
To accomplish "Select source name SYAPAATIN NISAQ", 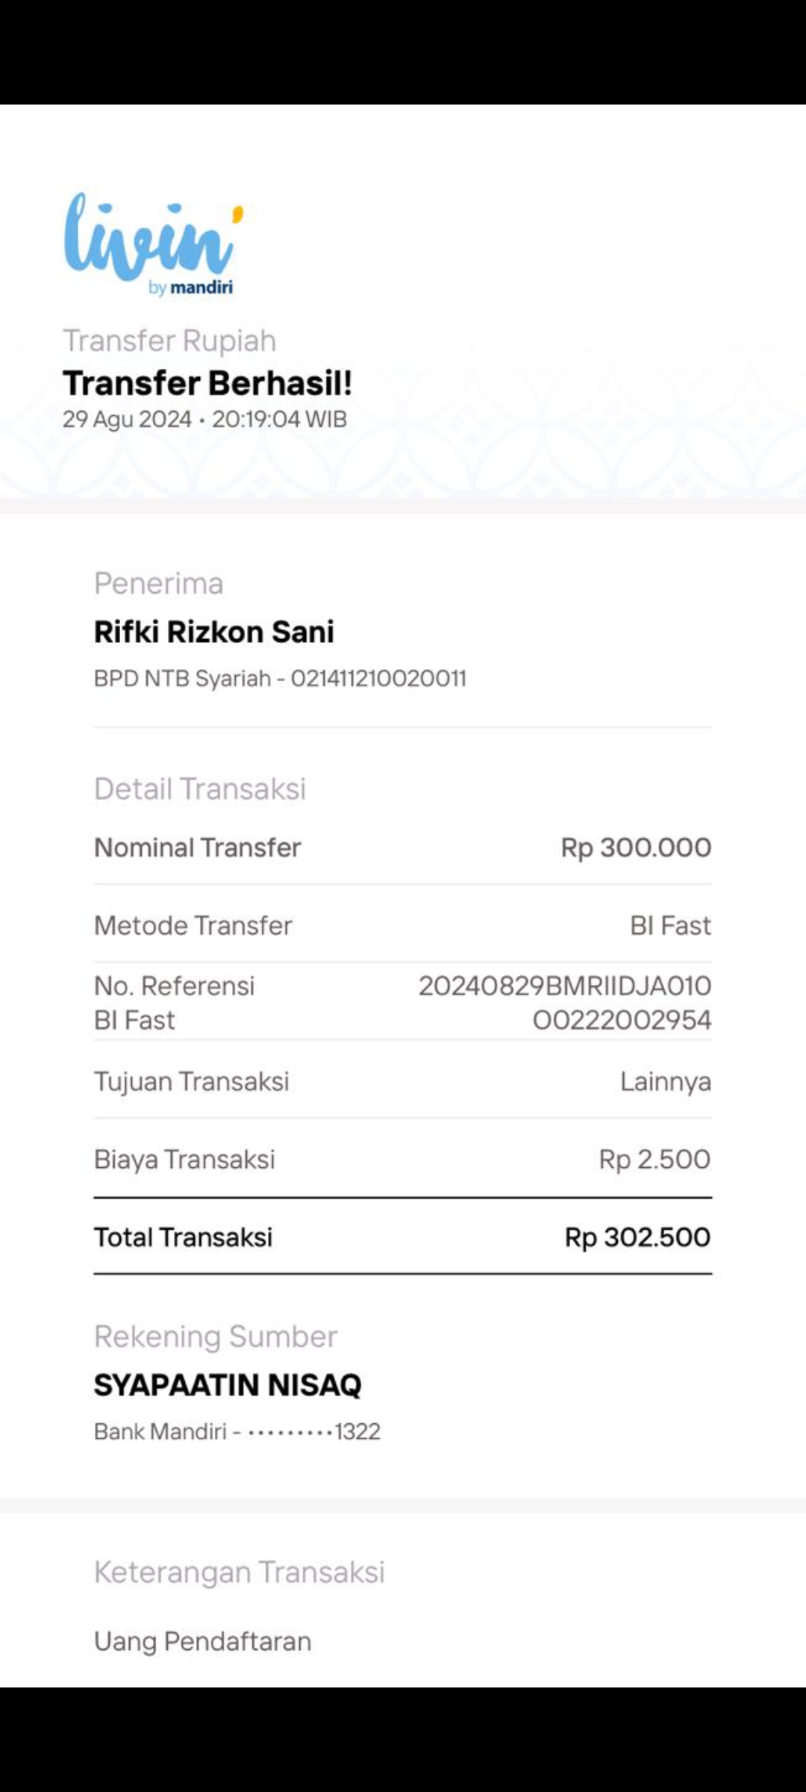I will pyautogui.click(x=228, y=1385).
